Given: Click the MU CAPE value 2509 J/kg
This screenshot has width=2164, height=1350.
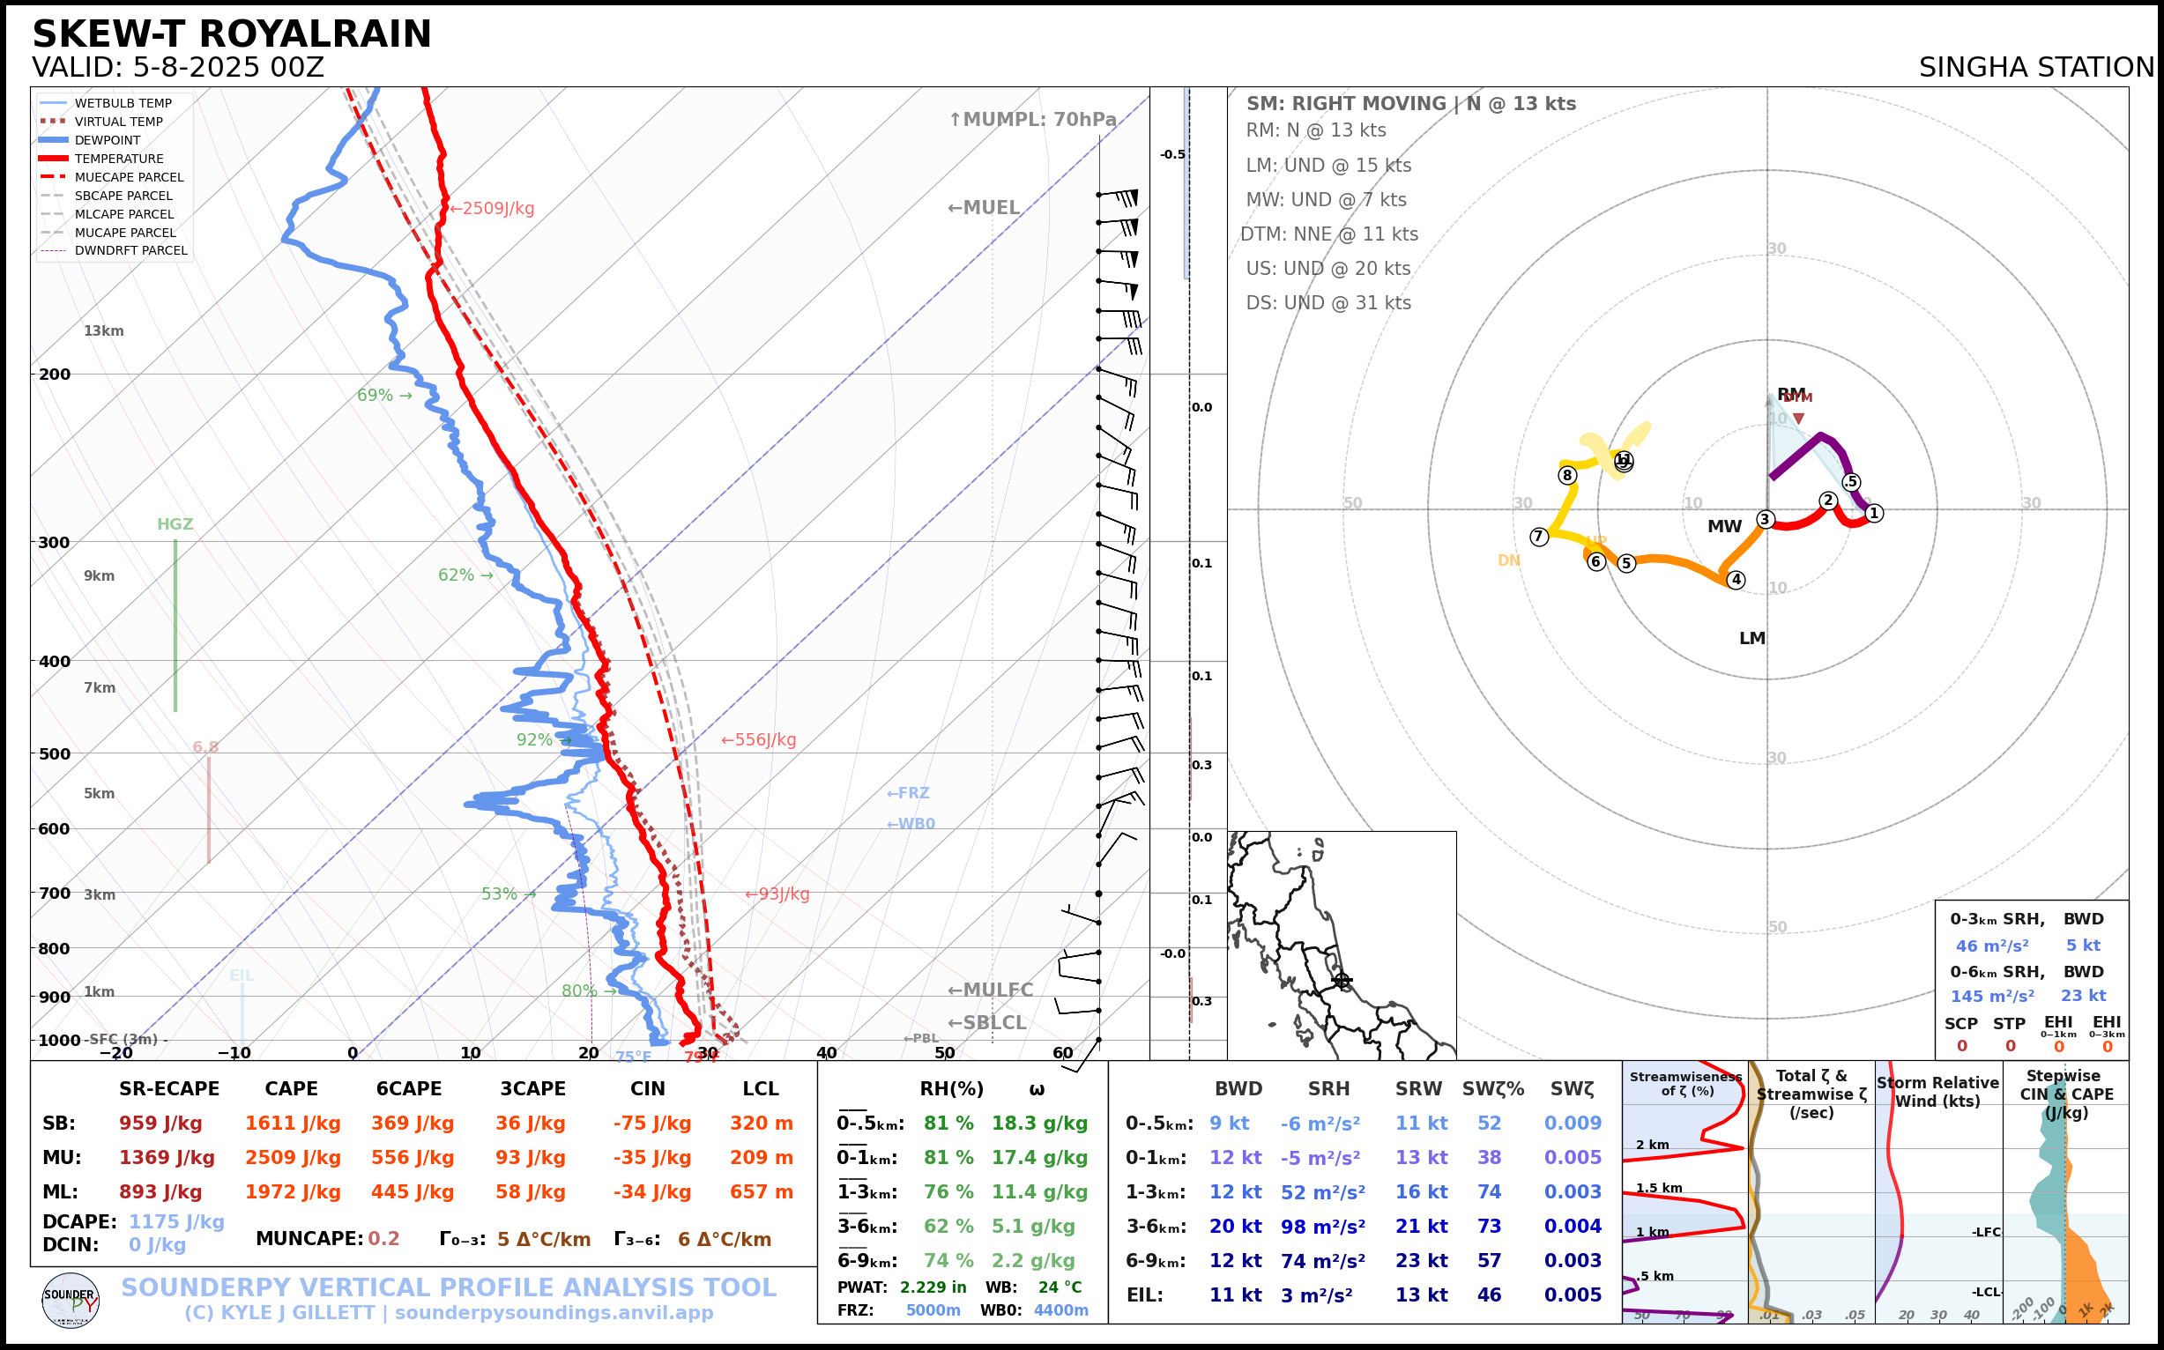Looking at the screenshot, I should 292,1157.
